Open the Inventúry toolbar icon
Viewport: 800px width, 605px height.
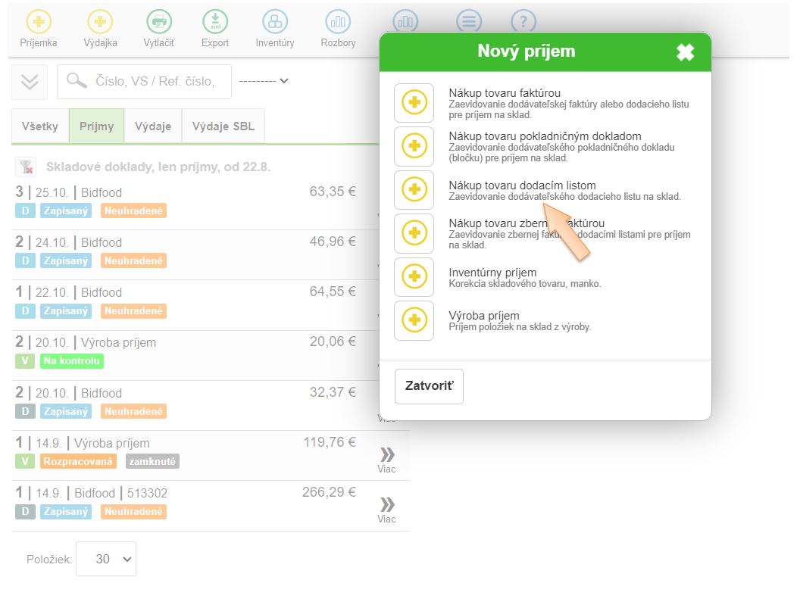coord(274,22)
